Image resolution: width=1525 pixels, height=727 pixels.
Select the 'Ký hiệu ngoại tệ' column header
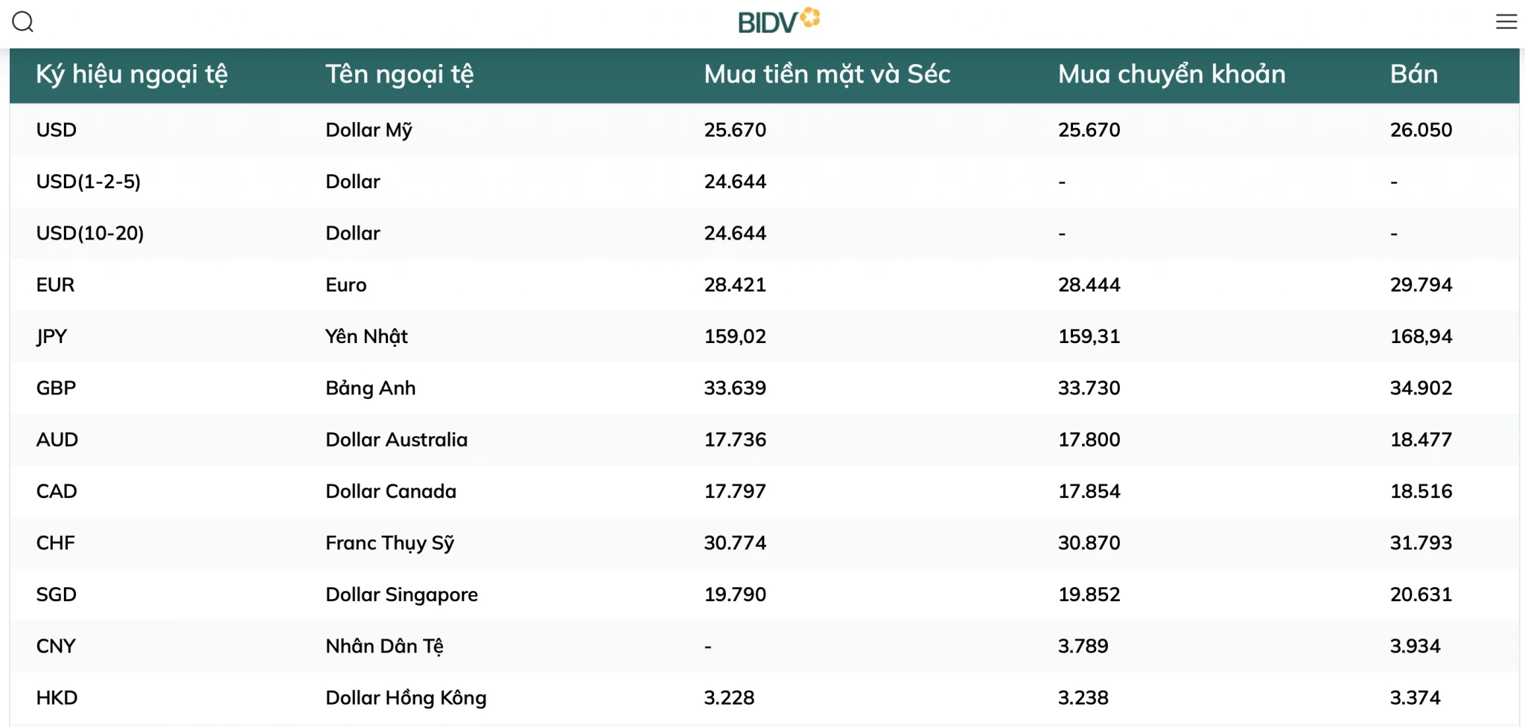click(132, 74)
